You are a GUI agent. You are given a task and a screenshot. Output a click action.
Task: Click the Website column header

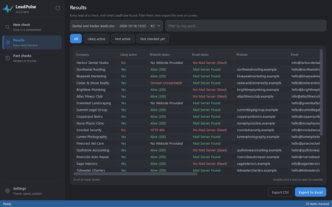(x=261, y=54)
